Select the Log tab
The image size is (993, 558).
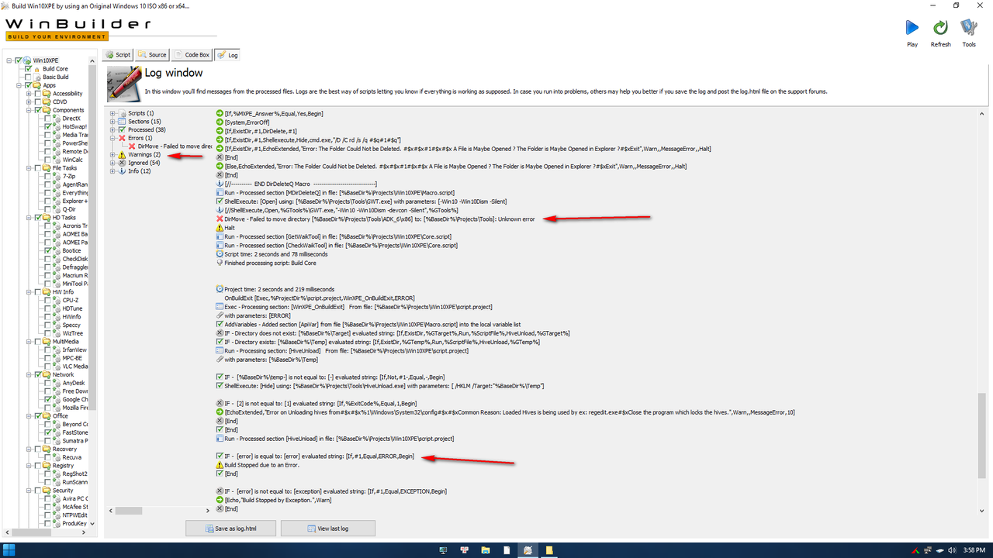[228, 55]
